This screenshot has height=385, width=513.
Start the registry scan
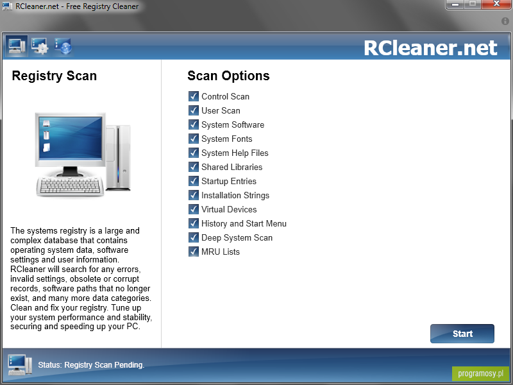(x=462, y=334)
